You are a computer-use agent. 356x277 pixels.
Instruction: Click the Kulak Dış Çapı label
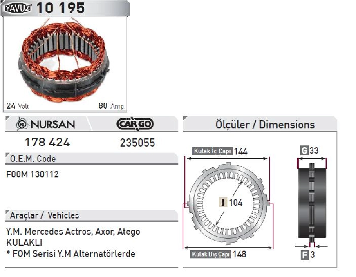point(211,254)
